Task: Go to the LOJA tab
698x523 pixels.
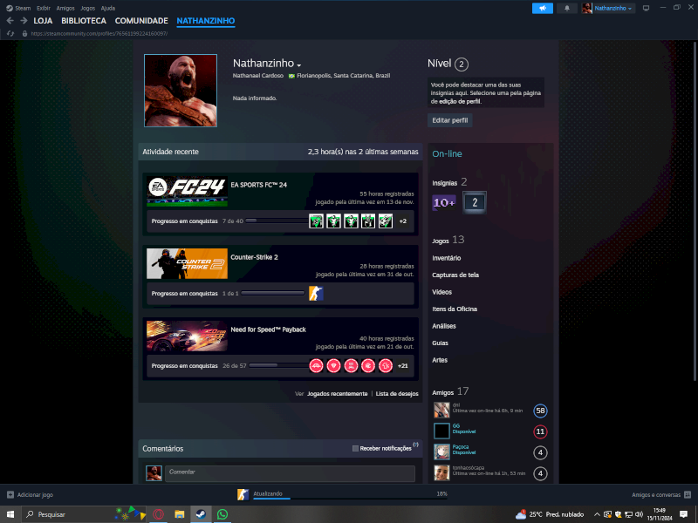Action: tap(43, 21)
